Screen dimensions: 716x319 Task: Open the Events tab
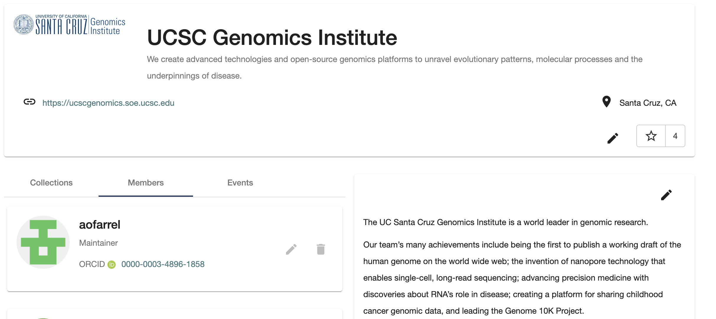(x=240, y=183)
